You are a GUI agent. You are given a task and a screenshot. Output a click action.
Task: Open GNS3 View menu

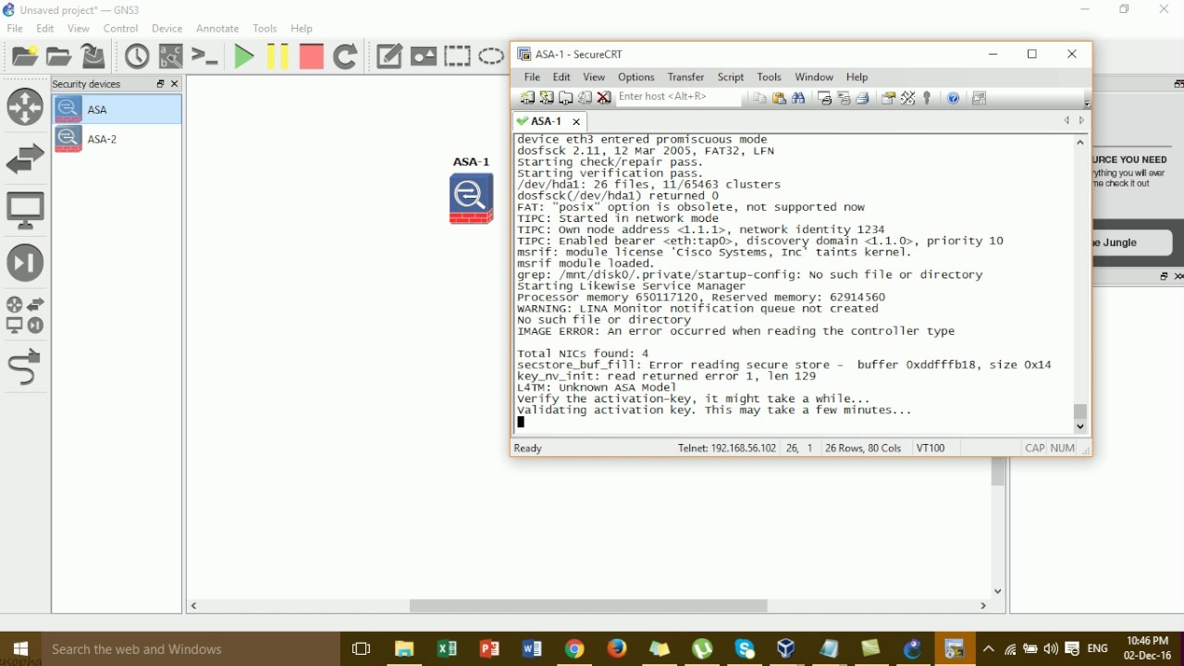coord(79,29)
